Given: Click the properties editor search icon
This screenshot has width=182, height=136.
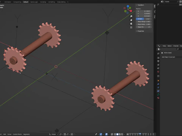Looking at the screenshot, I should [x=178, y=49].
